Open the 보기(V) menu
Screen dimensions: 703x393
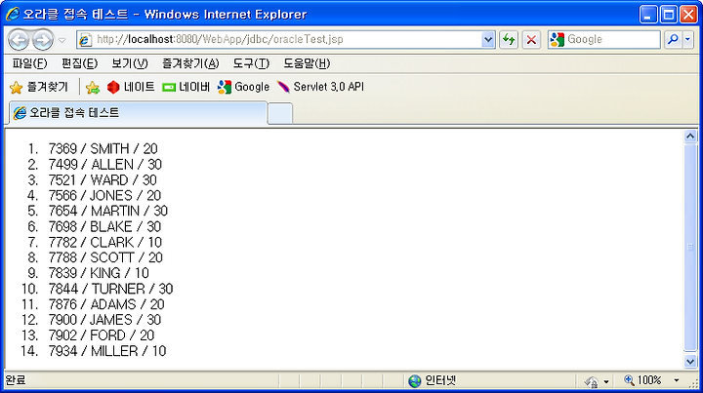(130, 63)
